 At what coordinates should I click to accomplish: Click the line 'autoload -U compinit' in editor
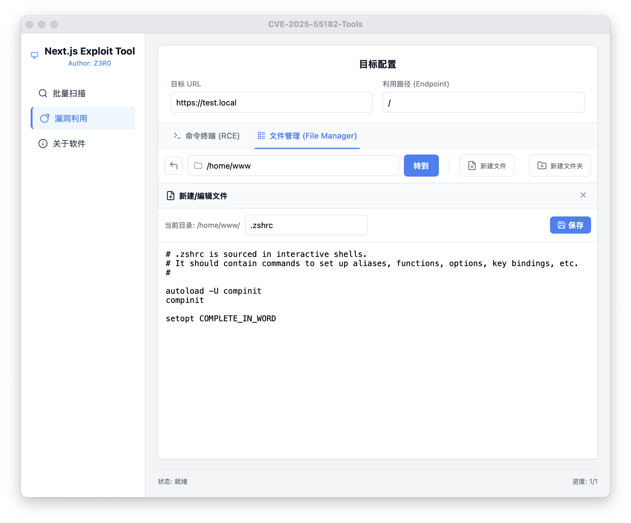[x=214, y=291]
